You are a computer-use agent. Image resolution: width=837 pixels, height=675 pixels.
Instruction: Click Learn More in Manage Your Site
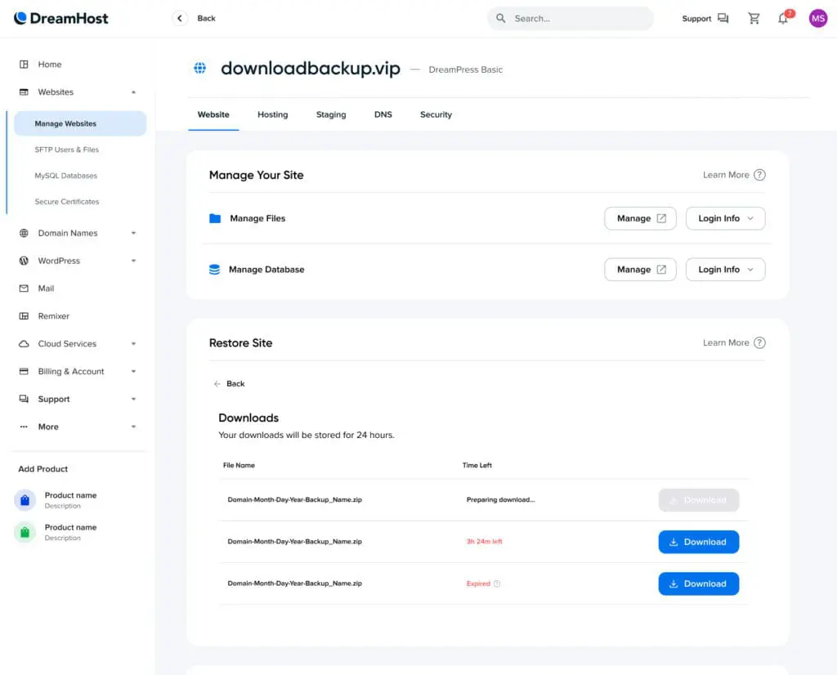coord(726,175)
